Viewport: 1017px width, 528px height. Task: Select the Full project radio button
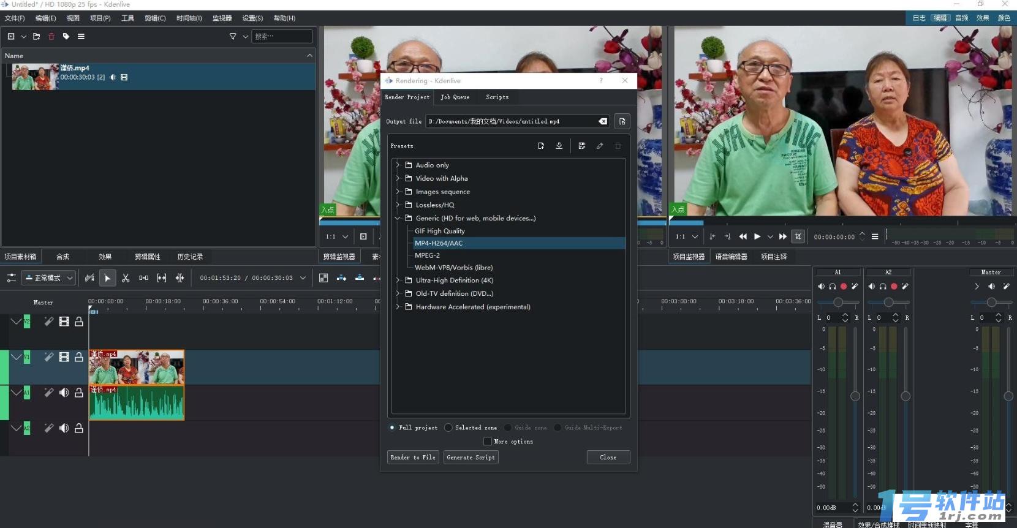(x=392, y=428)
